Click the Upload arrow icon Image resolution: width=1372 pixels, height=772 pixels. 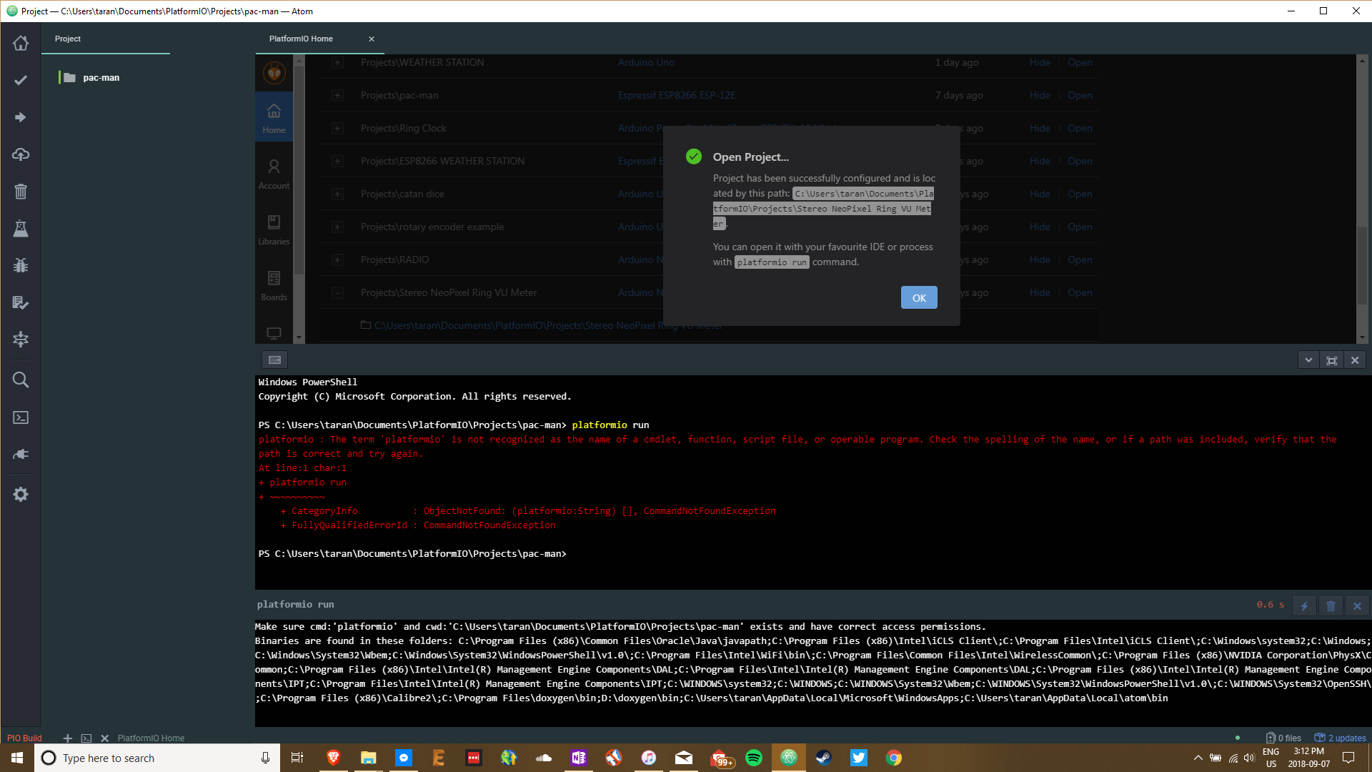click(x=21, y=117)
